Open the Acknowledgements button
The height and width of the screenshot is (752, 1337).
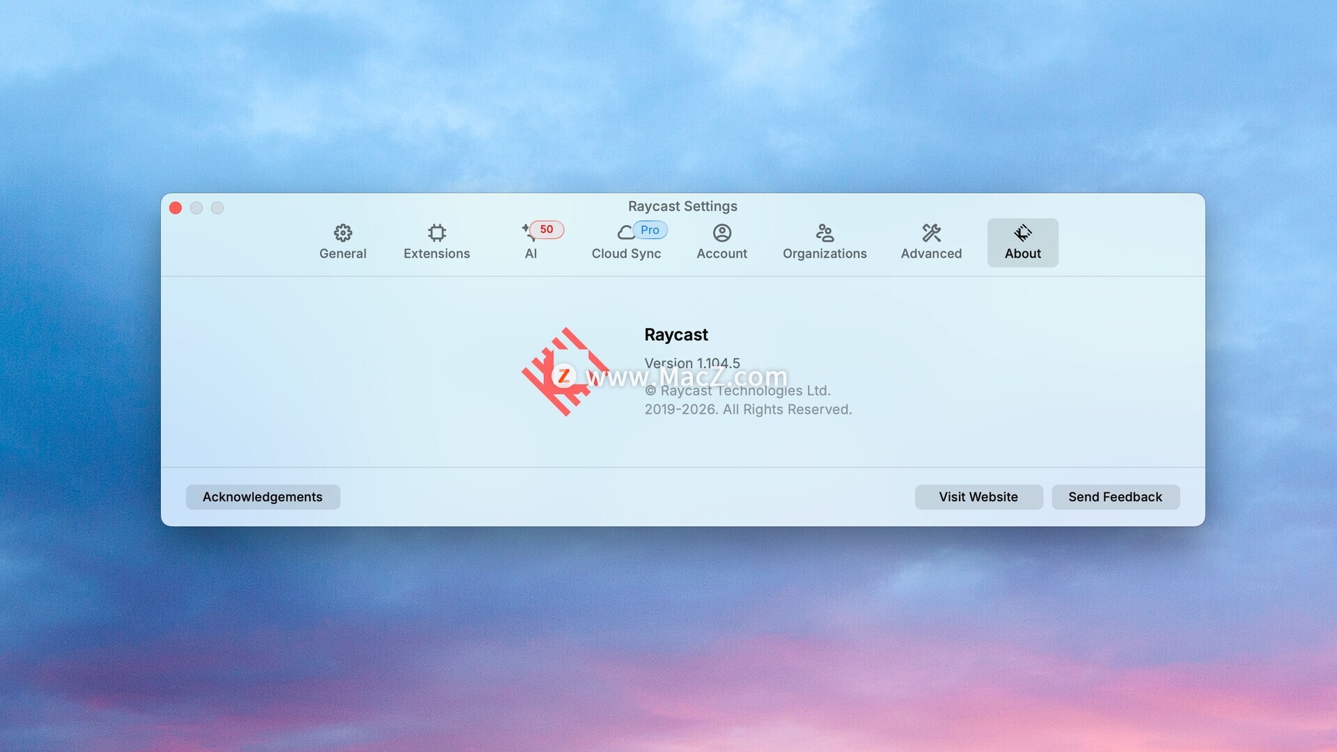(x=263, y=497)
